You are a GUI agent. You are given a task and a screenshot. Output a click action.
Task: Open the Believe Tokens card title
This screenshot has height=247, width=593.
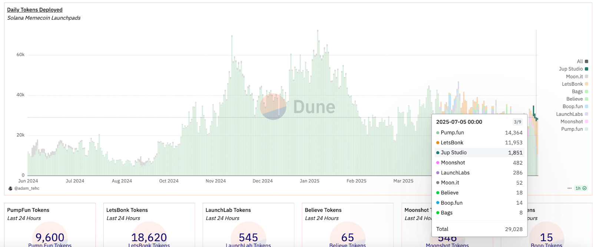pyautogui.click(x=323, y=210)
